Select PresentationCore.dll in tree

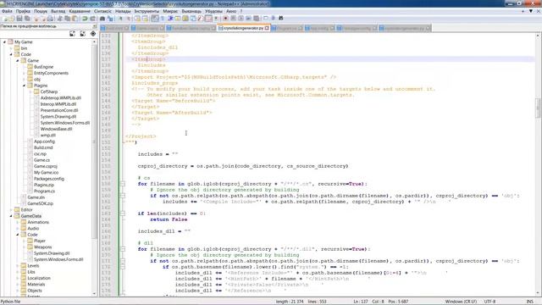coord(59,110)
